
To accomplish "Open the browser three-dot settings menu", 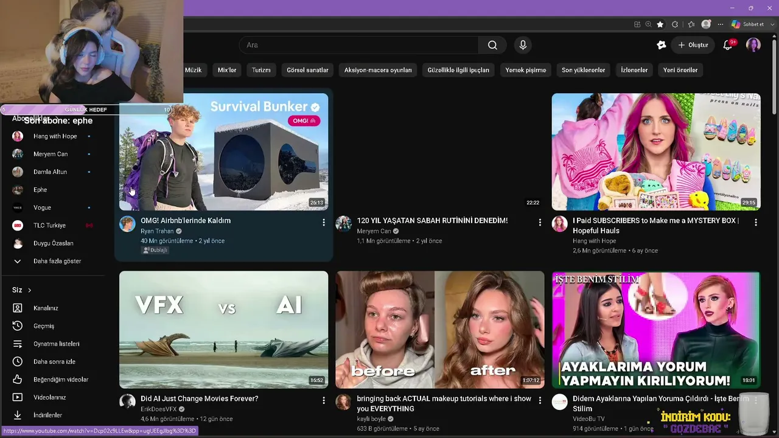I will pos(721,24).
